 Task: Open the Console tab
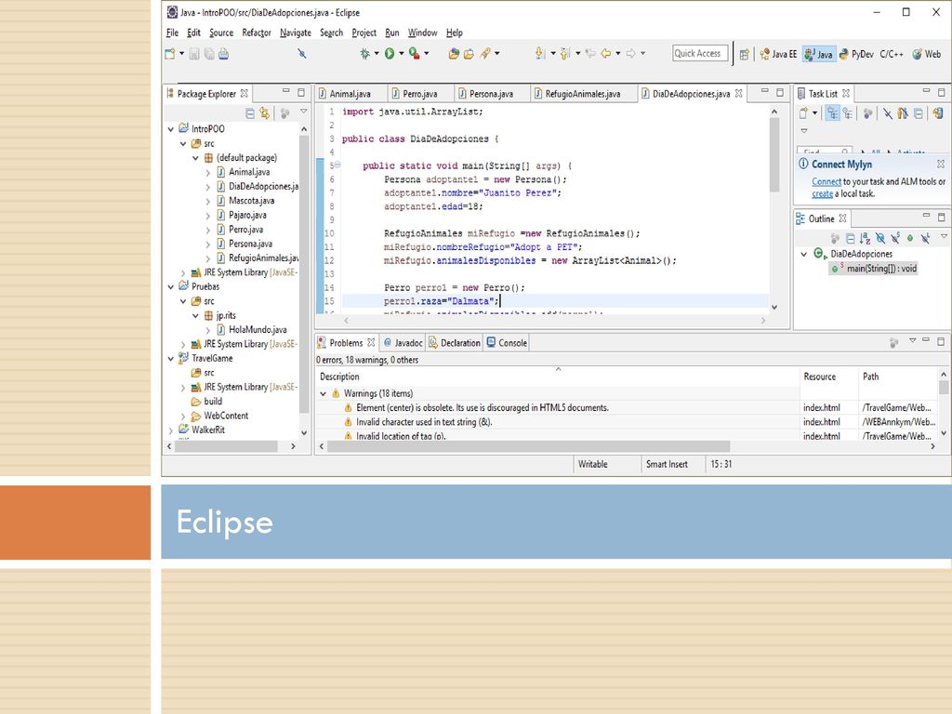tap(507, 343)
